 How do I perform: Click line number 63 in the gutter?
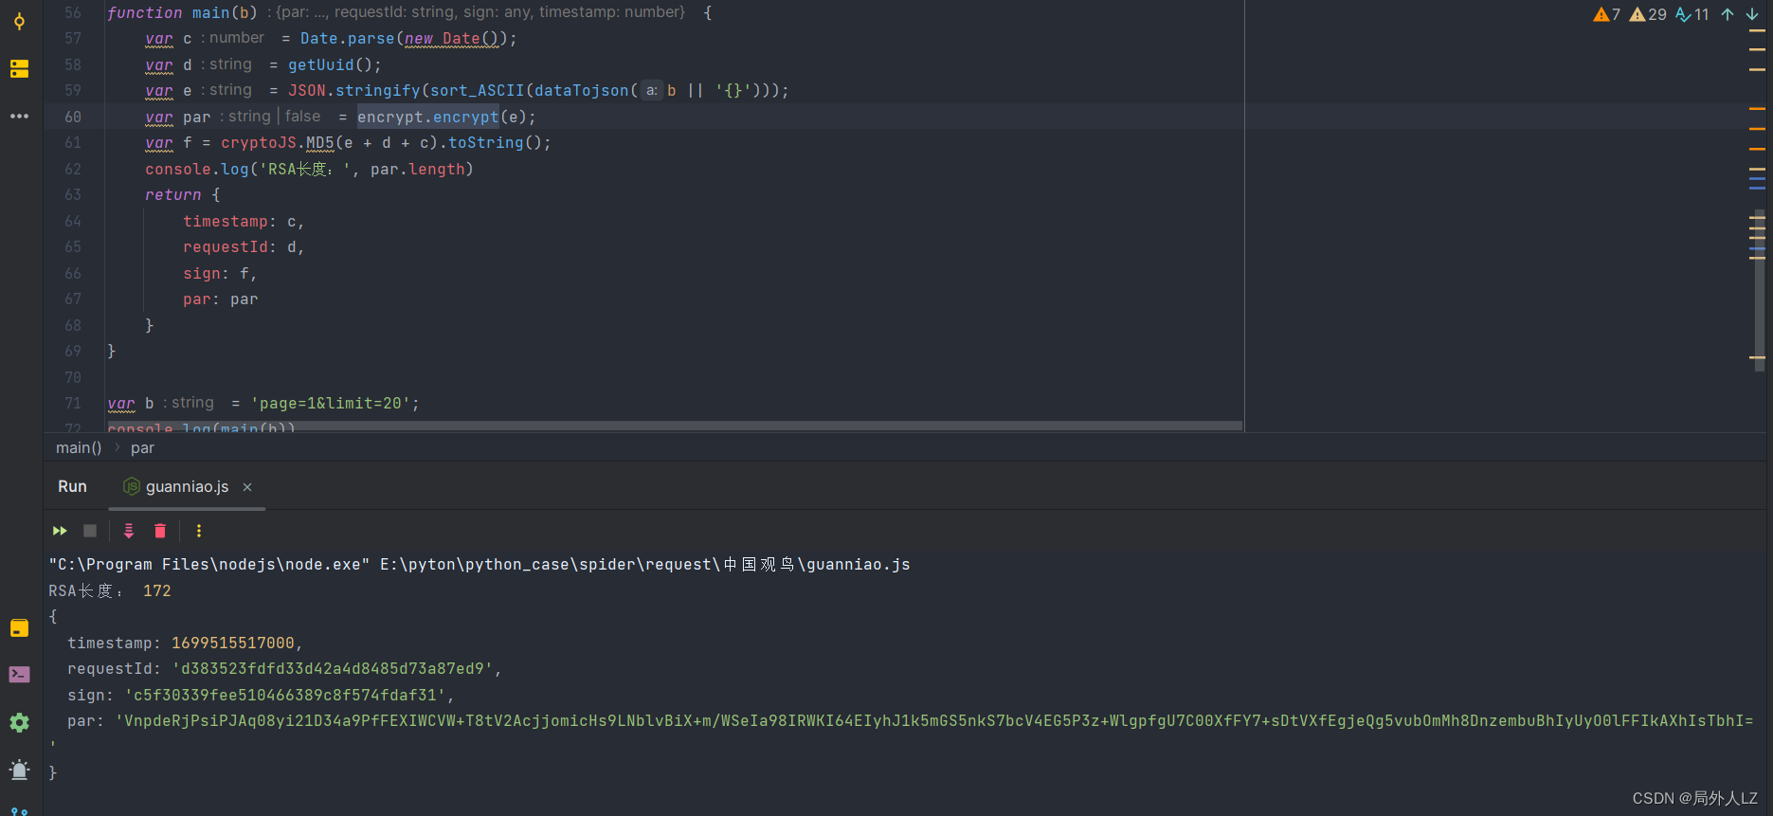(73, 194)
